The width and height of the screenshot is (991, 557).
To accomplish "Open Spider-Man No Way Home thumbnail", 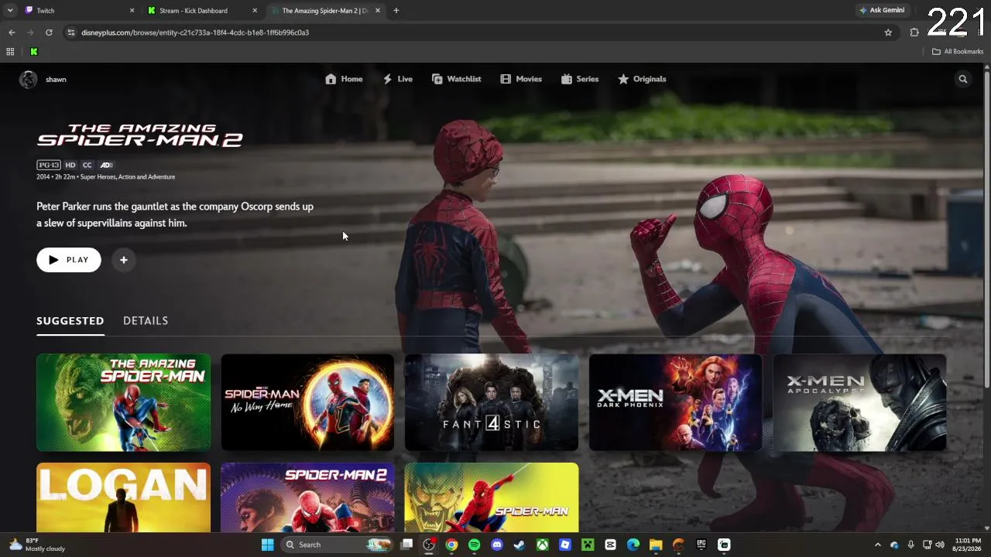I will (307, 402).
